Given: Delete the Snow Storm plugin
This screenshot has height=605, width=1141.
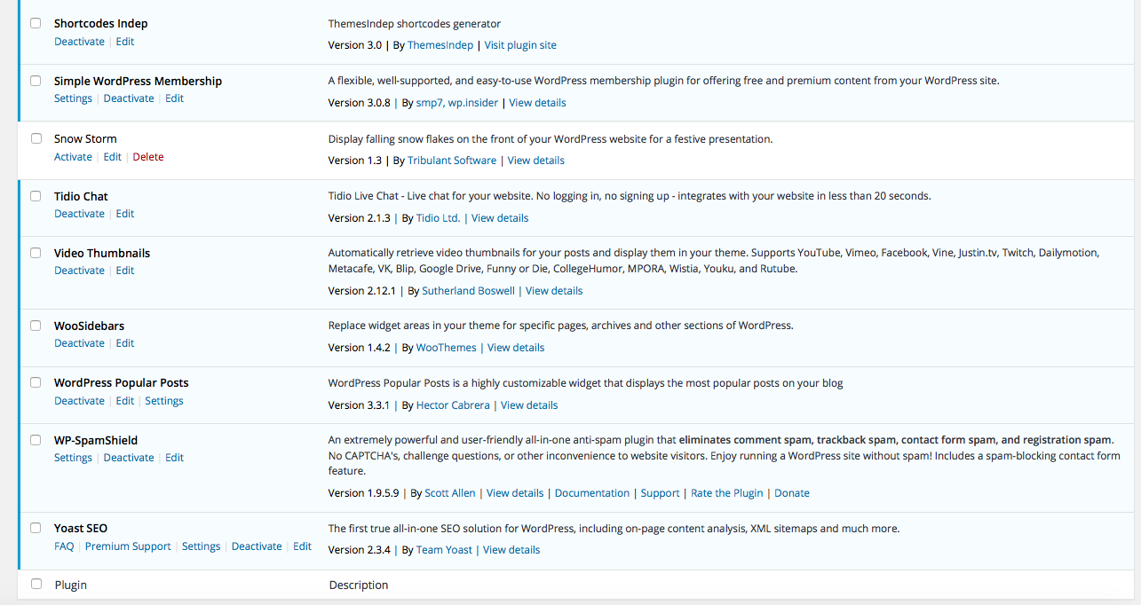Looking at the screenshot, I should [148, 157].
